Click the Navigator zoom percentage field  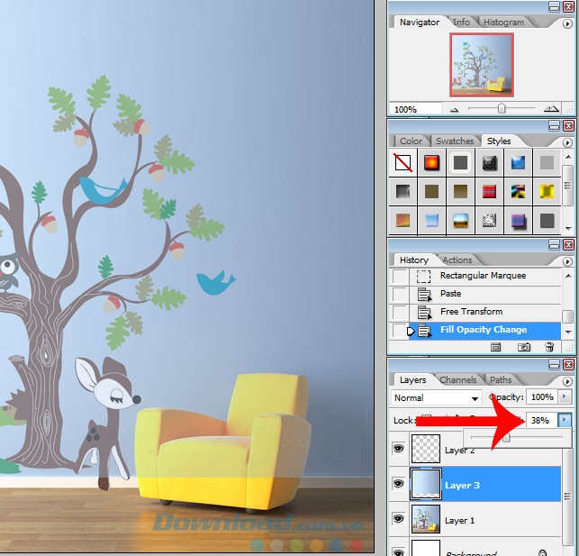click(414, 109)
